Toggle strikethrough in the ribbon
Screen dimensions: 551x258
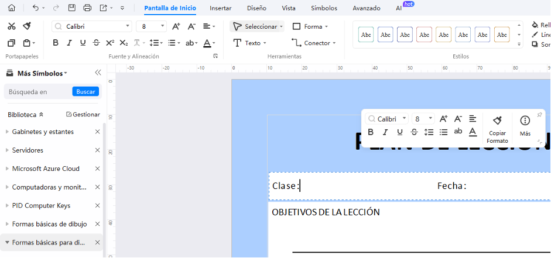(x=96, y=43)
